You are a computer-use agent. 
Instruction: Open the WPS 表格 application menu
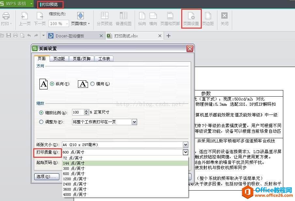tap(16, 4)
